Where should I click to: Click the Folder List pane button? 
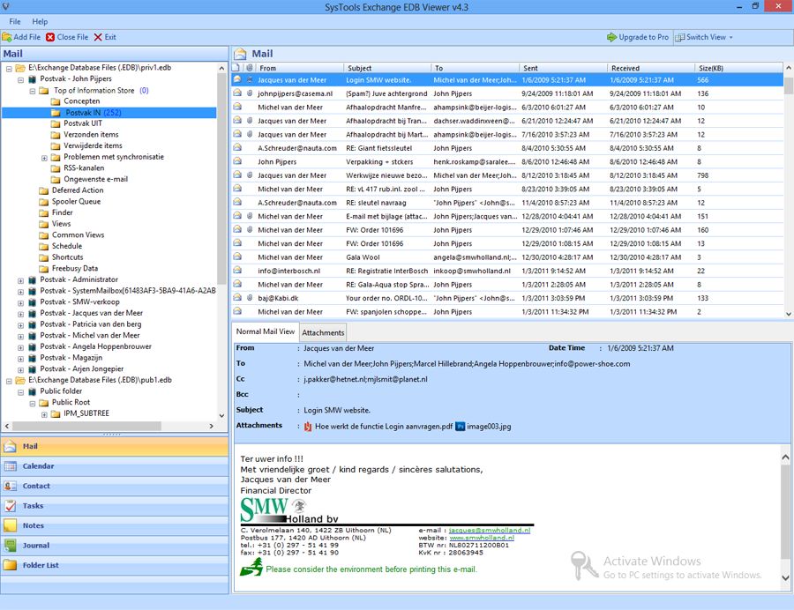(x=115, y=565)
